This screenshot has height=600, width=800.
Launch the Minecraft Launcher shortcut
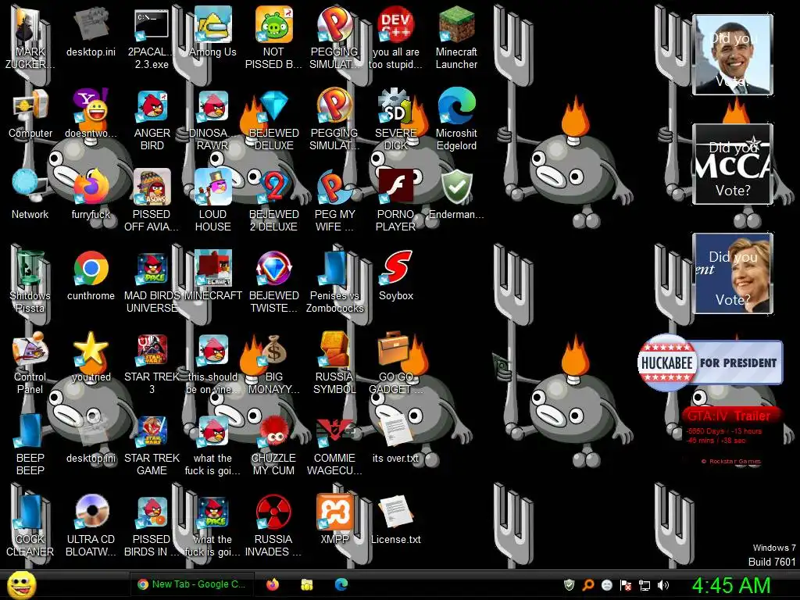point(456,37)
